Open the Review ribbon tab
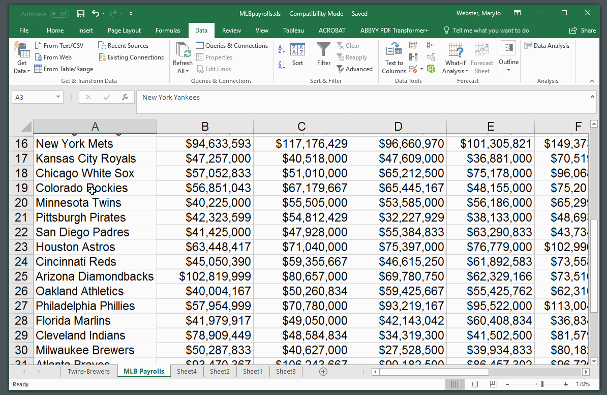 (x=231, y=30)
